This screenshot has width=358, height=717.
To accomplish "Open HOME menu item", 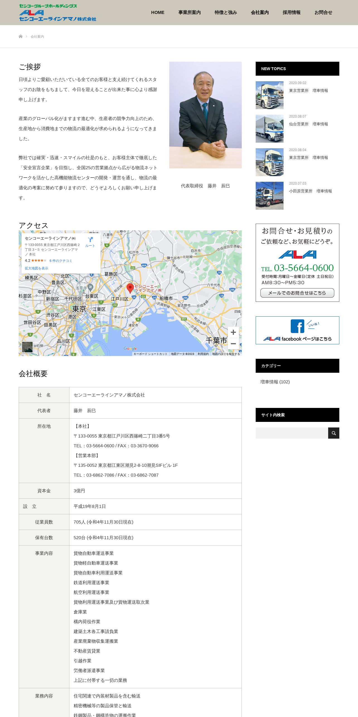I will (158, 13).
